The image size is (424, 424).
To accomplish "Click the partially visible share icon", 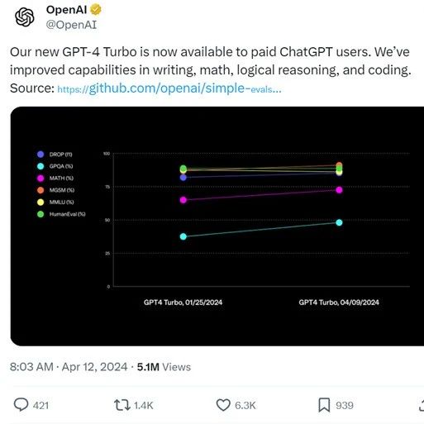I will pyautogui.click(x=422, y=405).
